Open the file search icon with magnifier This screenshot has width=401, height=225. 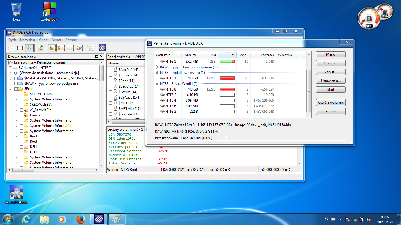[x=79, y=48]
